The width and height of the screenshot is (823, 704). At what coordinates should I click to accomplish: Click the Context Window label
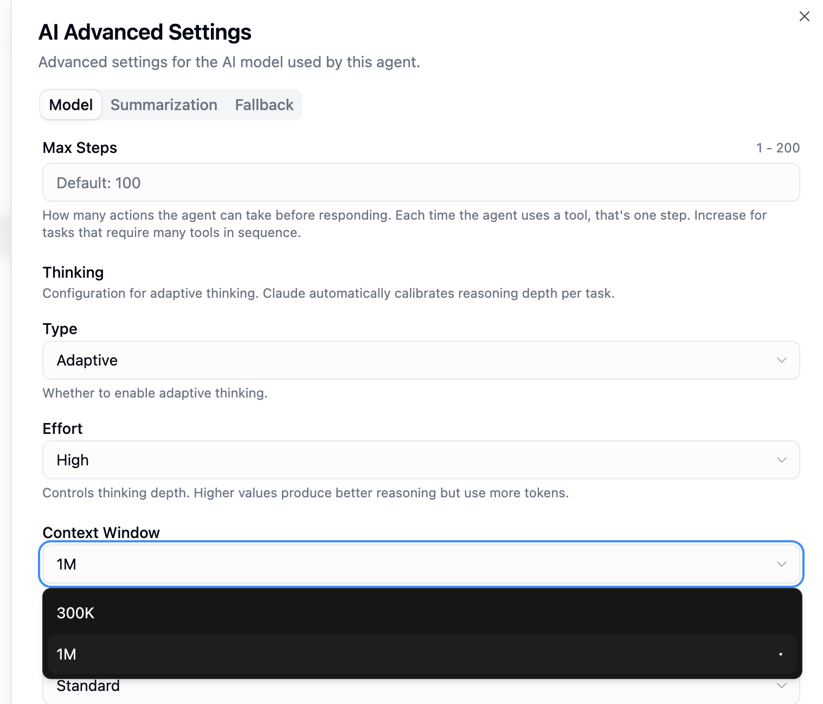[101, 533]
